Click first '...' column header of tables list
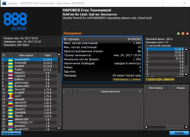 66,92
